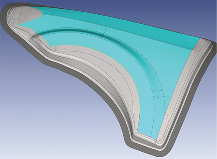Select the short black seam line crossing the groove
Image resolution: width=217 pixels, height=159 pixels.
click(x=103, y=32)
